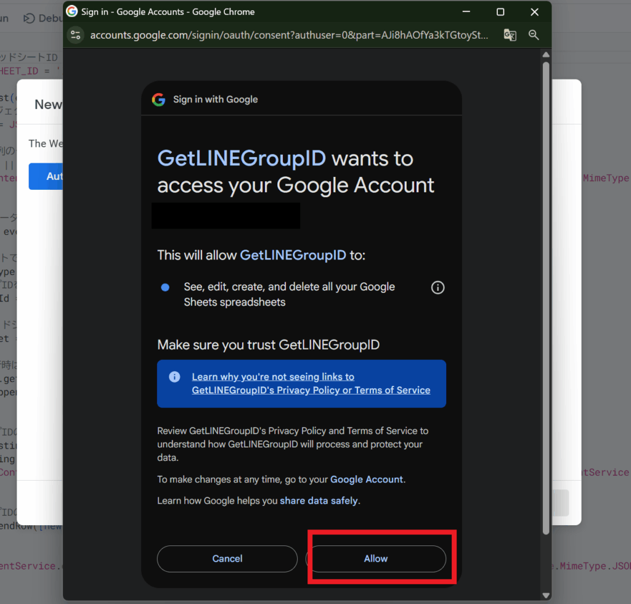Click the vertical scrollbar thumb
Image resolution: width=631 pixels, height=604 pixels.
[x=546, y=298]
